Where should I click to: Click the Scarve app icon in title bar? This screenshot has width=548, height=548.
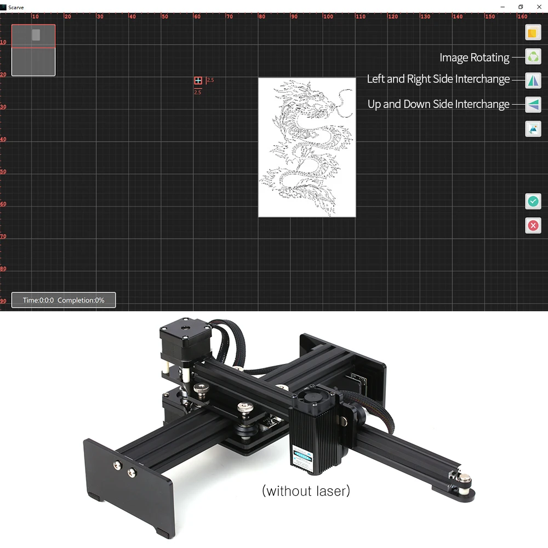point(3,7)
